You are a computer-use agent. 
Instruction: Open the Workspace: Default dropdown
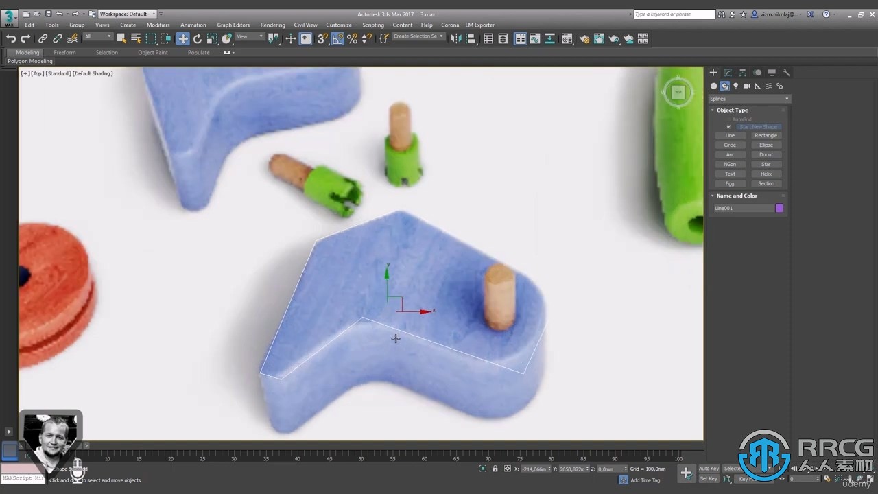pos(127,14)
